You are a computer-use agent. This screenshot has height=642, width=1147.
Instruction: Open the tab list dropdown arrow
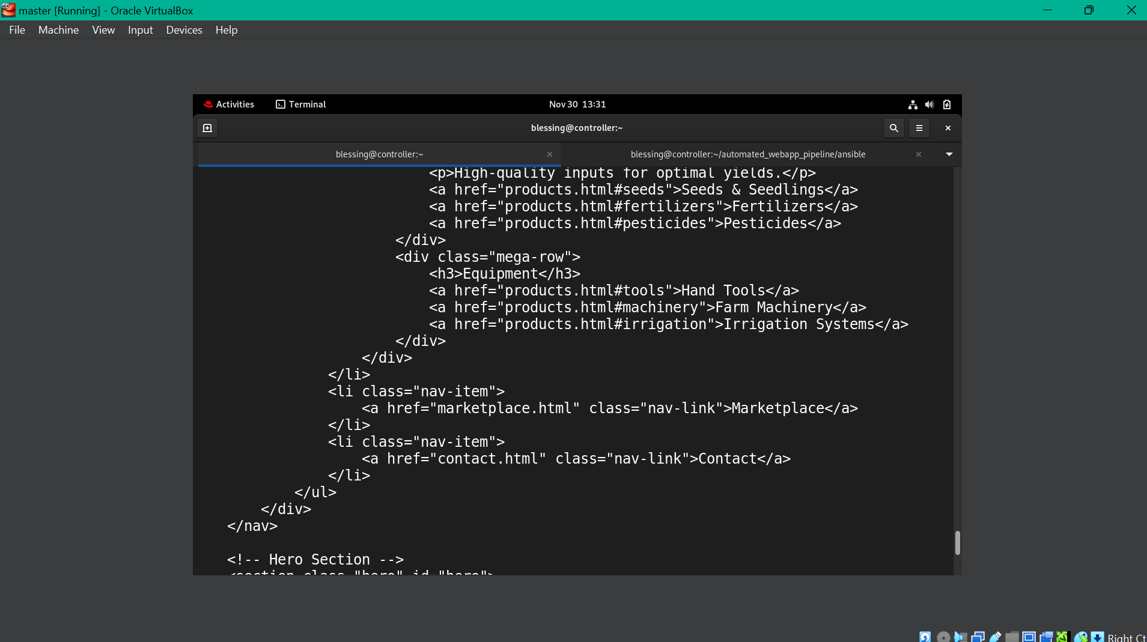coord(949,154)
